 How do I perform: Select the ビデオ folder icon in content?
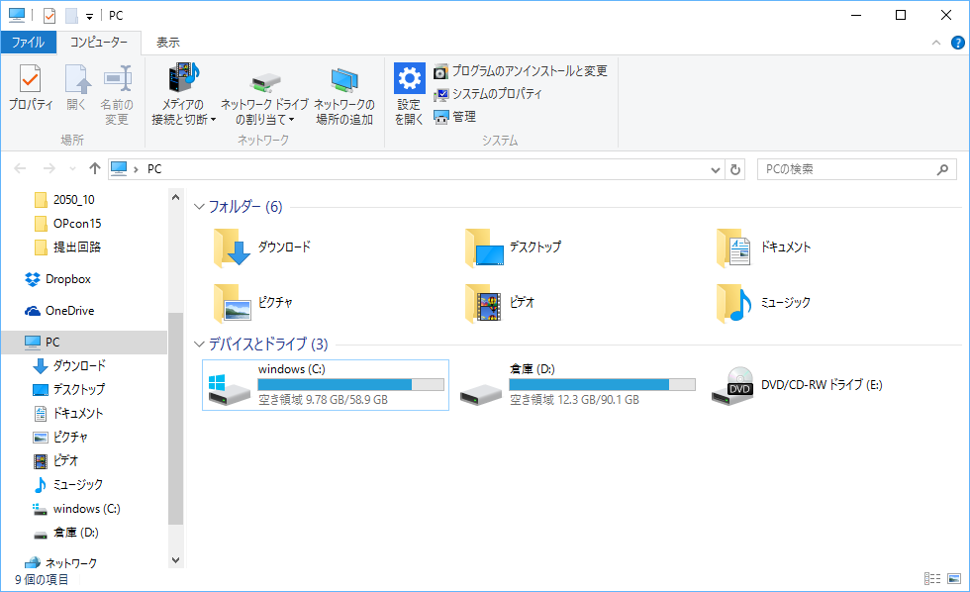click(x=484, y=303)
